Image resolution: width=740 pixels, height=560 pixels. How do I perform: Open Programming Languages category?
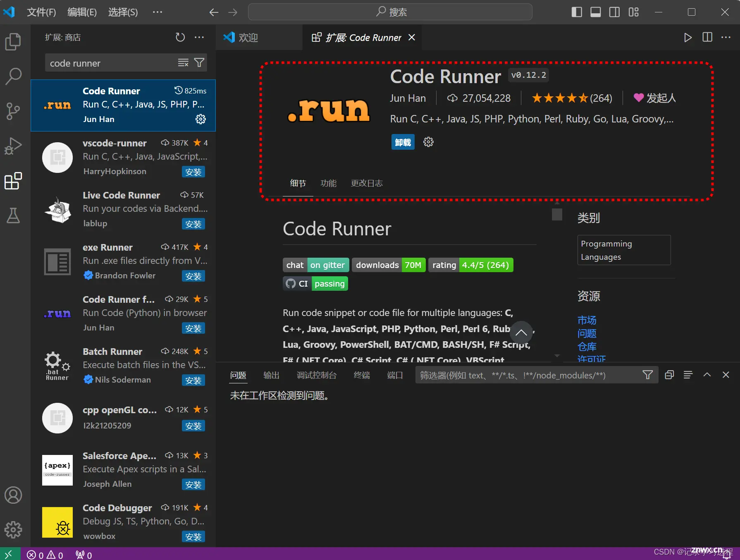point(624,250)
